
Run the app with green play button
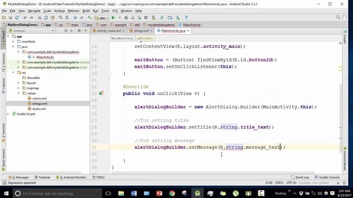click(x=113, y=18)
